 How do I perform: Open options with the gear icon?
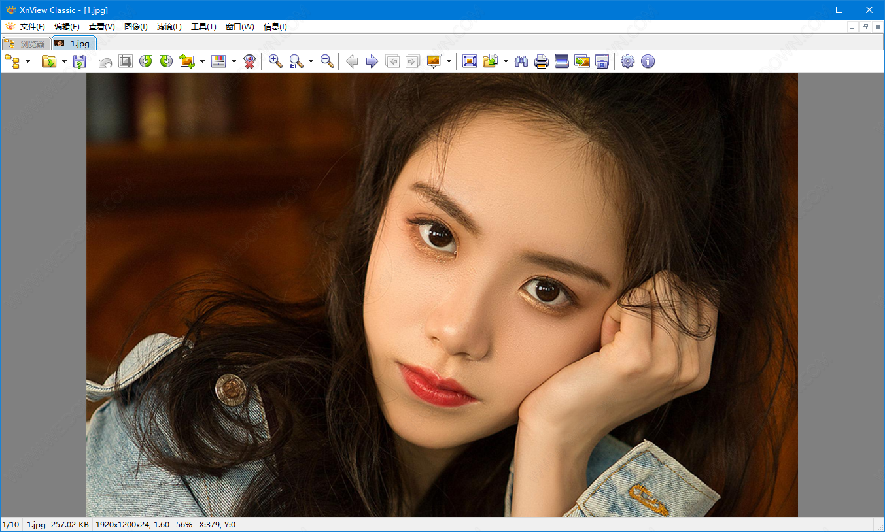(627, 61)
